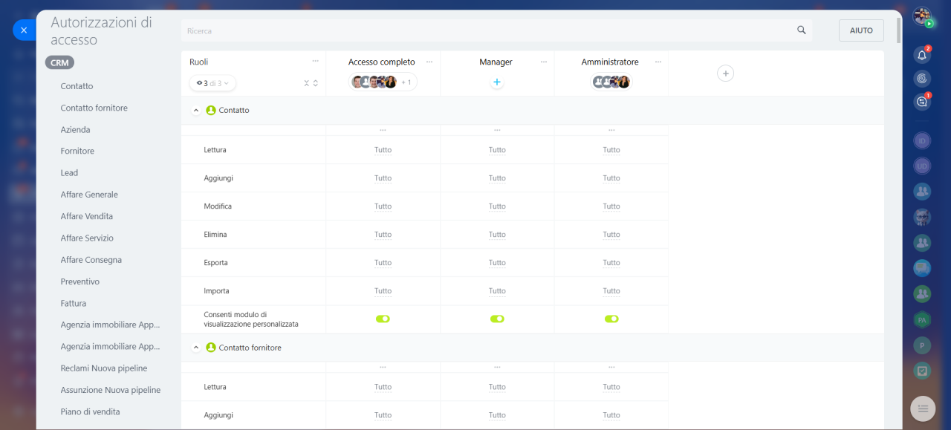Toggle custom view module for Manager

tap(497, 319)
